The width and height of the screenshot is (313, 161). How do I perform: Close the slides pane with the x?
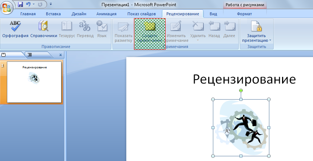(60, 55)
